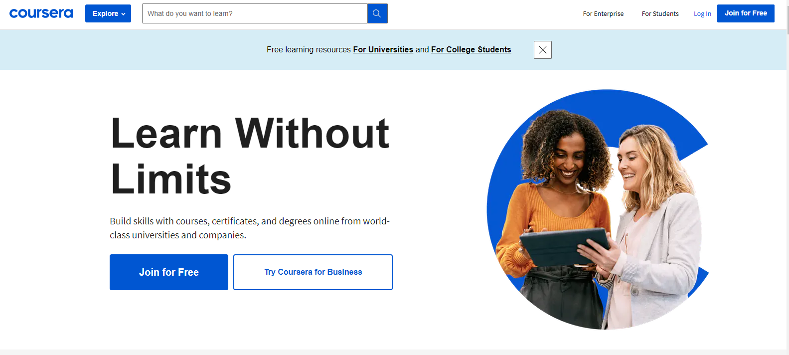Click the Coursera logo

point(41,13)
